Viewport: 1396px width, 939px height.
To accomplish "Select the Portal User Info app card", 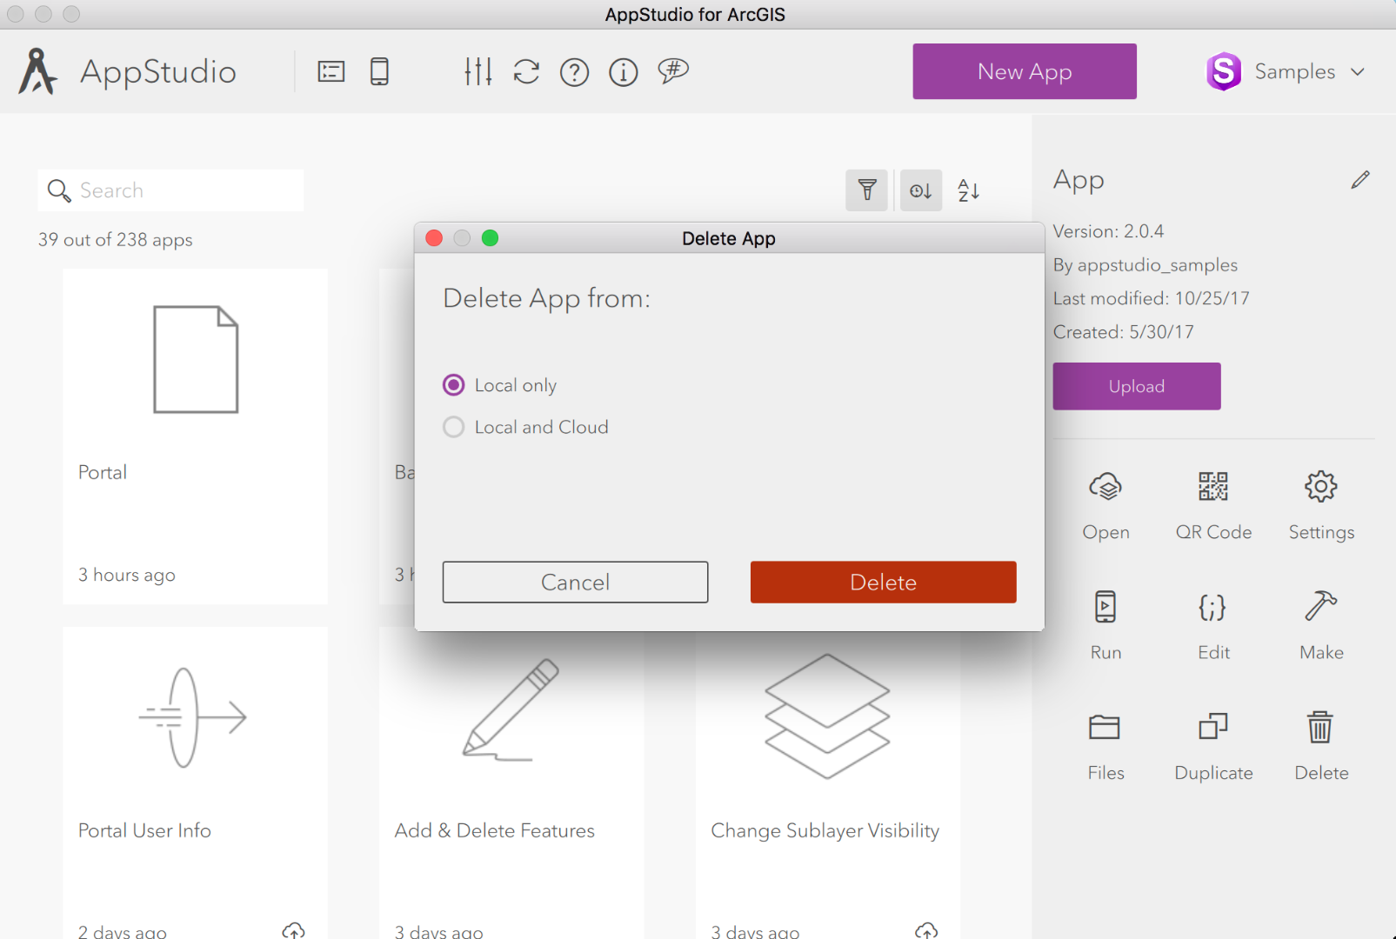I will (x=195, y=783).
